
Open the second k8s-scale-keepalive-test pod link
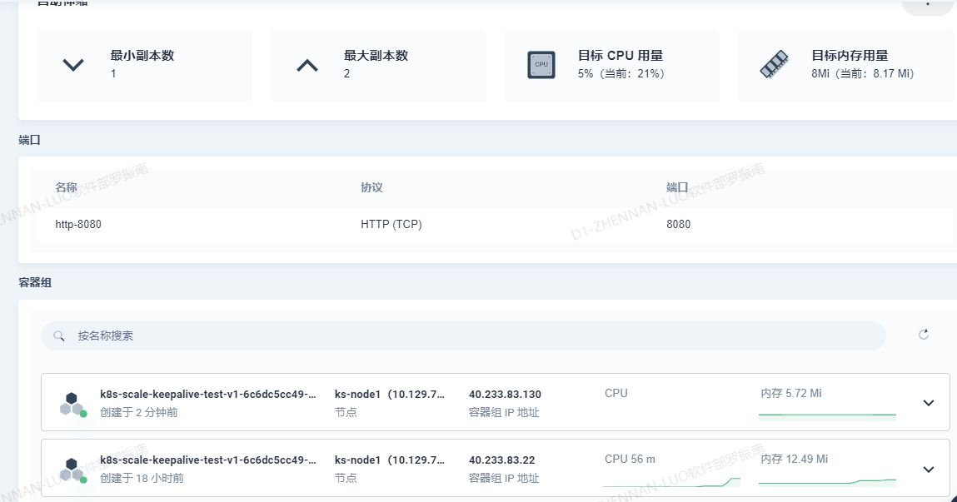[x=207, y=460]
